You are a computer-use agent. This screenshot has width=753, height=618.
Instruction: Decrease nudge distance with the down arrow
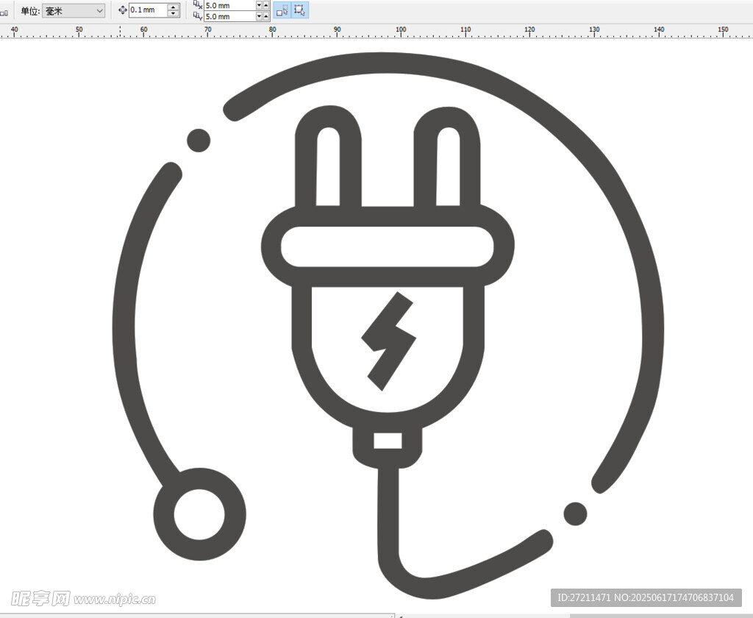pos(174,14)
